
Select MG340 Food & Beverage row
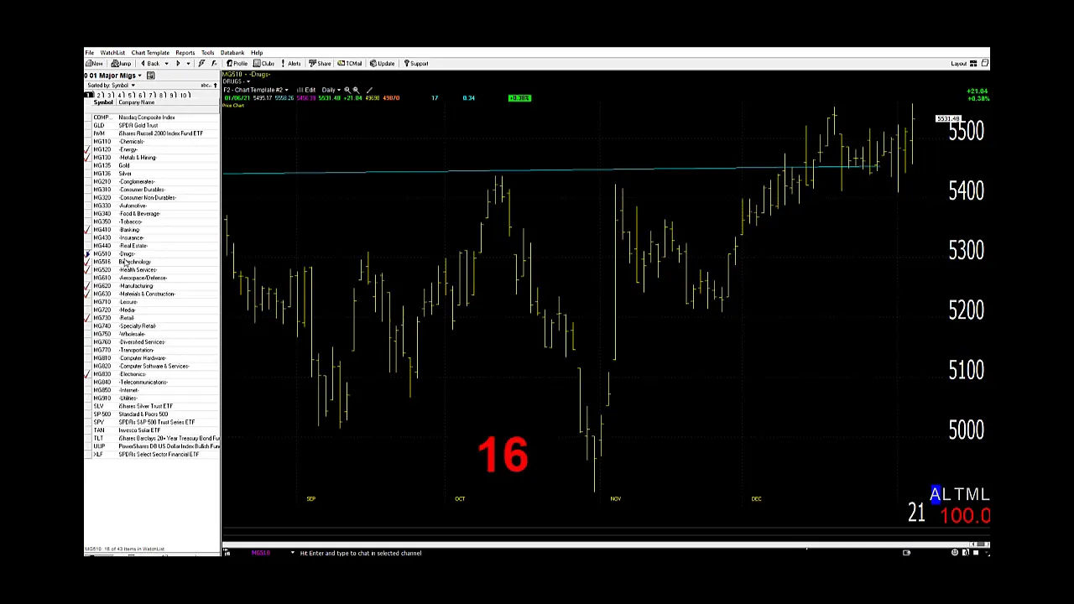[x=153, y=214]
